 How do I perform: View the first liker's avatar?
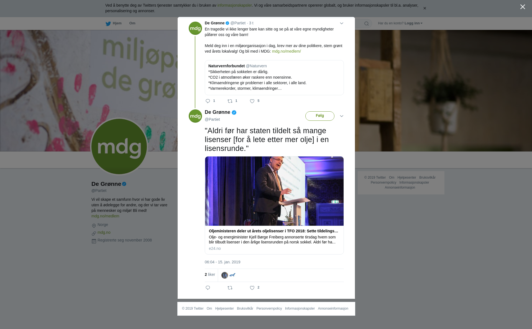pos(225,275)
